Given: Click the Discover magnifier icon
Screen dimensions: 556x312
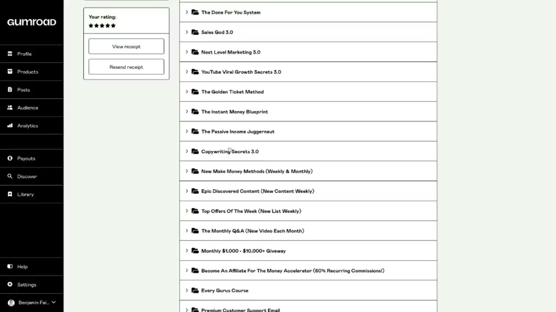Looking at the screenshot, I should [10, 176].
